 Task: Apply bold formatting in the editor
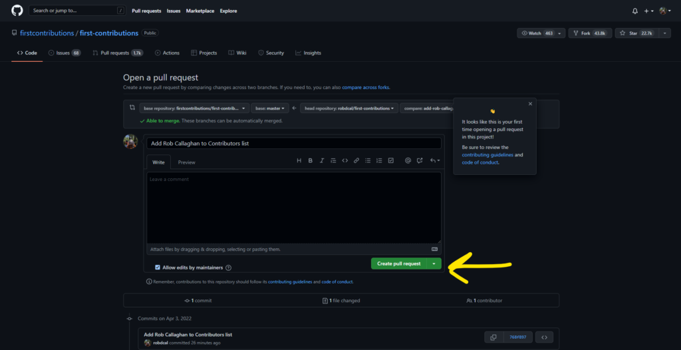coord(310,160)
